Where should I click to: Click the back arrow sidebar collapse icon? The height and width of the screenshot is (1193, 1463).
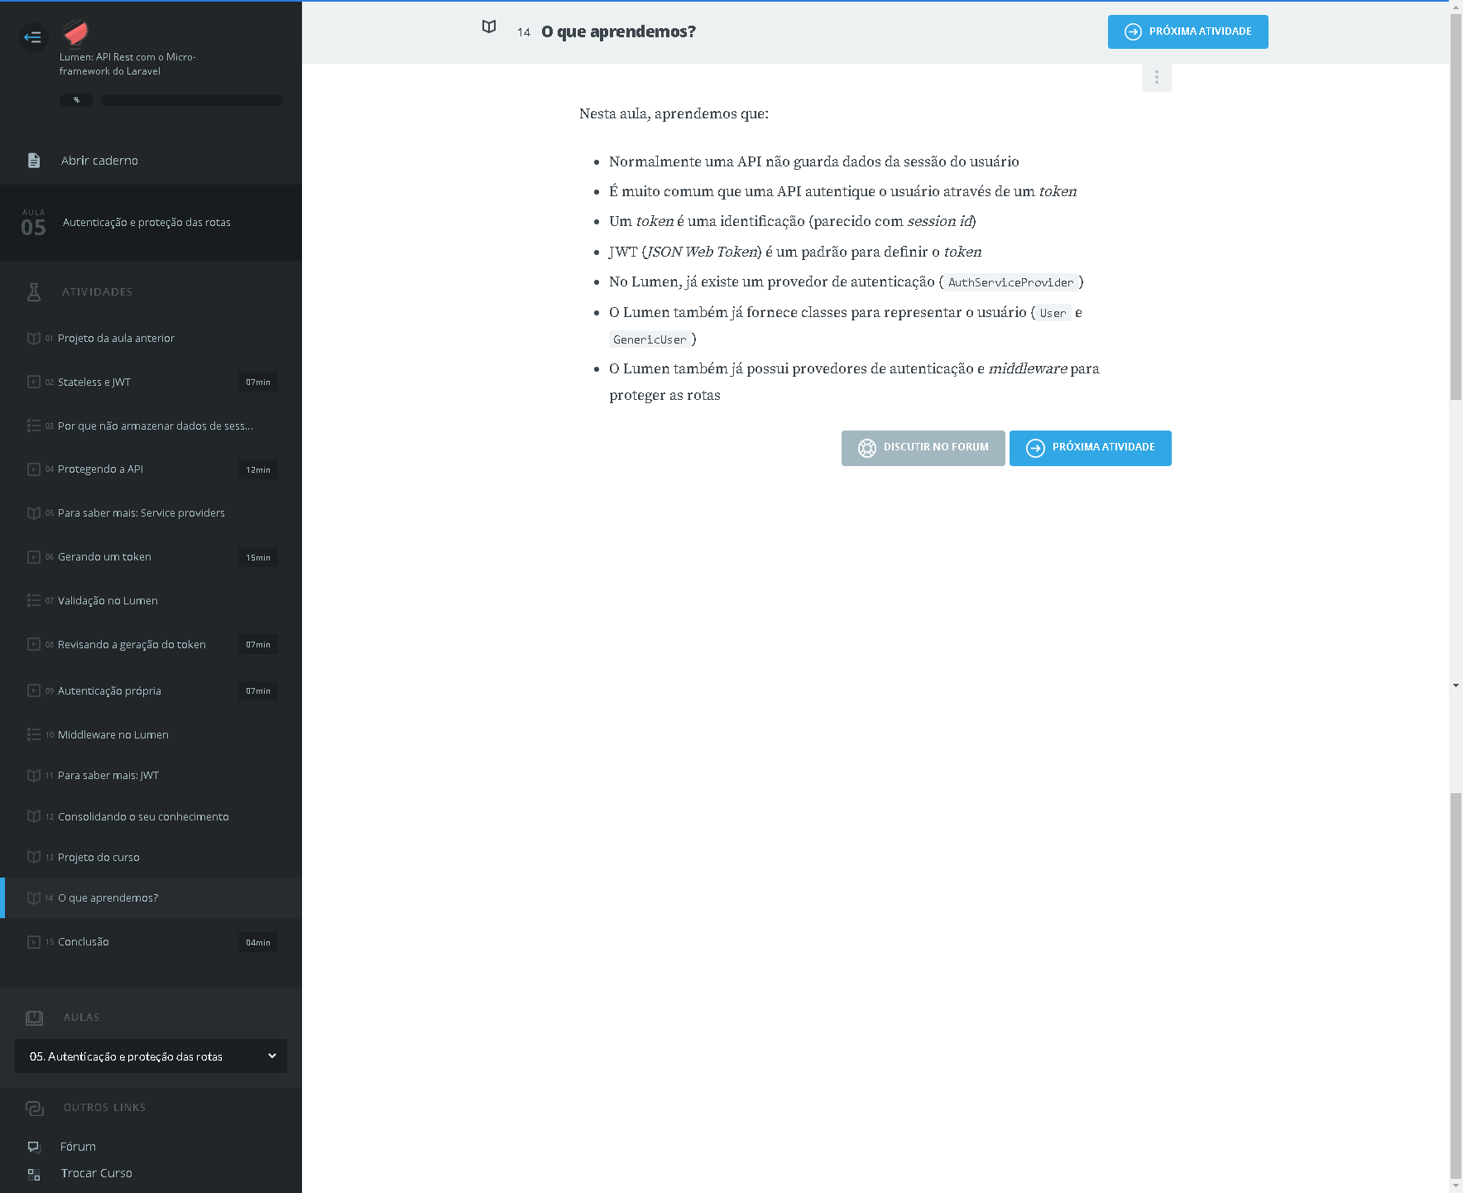[33, 37]
